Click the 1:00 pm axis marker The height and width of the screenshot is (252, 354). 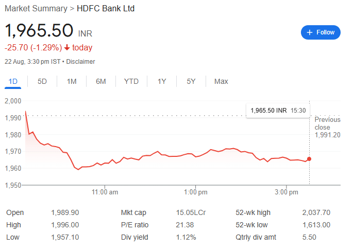[x=195, y=192]
